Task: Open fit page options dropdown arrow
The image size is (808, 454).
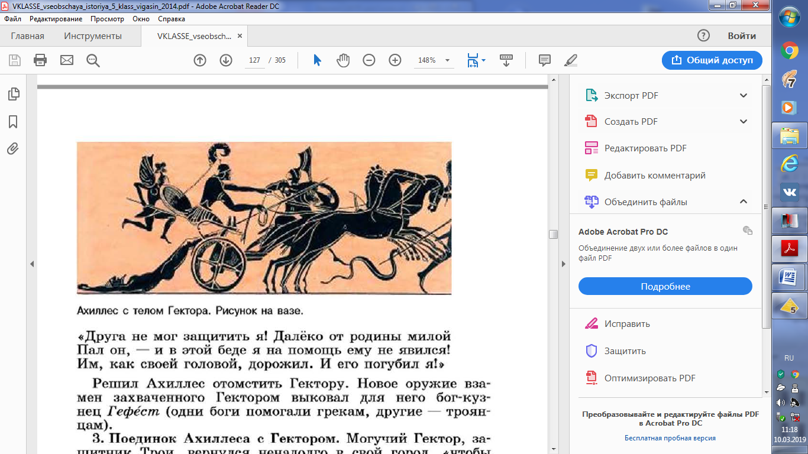Action: click(x=483, y=60)
